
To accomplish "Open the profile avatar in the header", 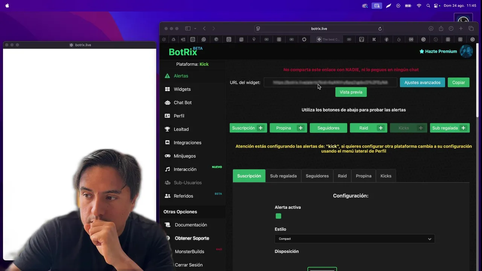I will click(466, 51).
